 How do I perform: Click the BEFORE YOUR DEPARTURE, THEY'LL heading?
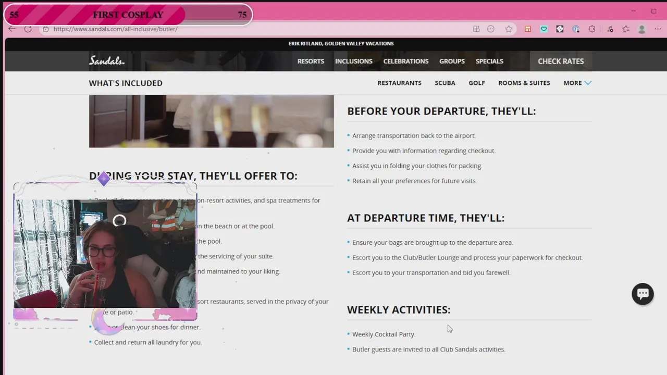pyautogui.click(x=441, y=111)
